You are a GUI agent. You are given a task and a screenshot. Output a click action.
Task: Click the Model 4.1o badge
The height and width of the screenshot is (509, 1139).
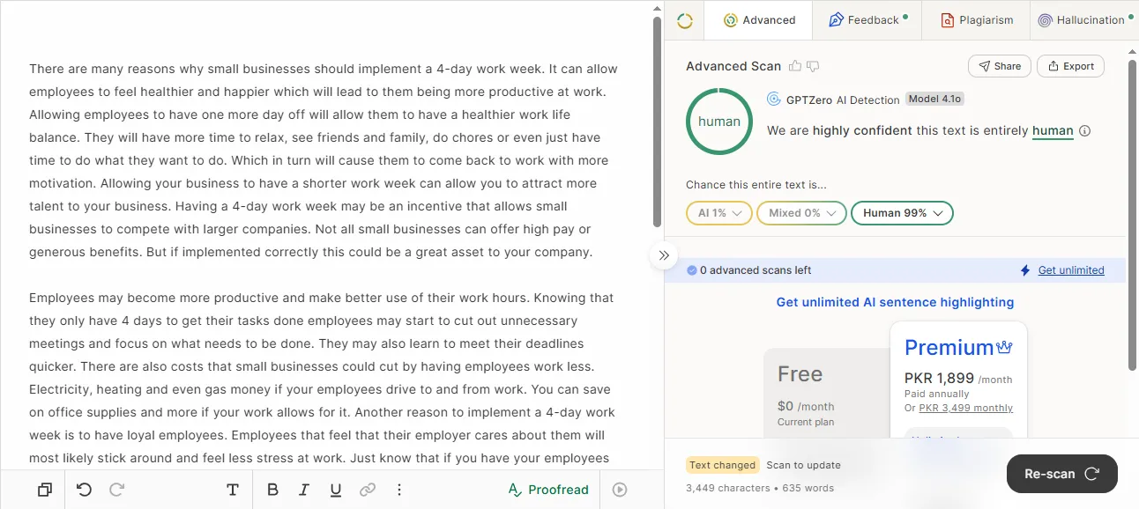click(934, 100)
